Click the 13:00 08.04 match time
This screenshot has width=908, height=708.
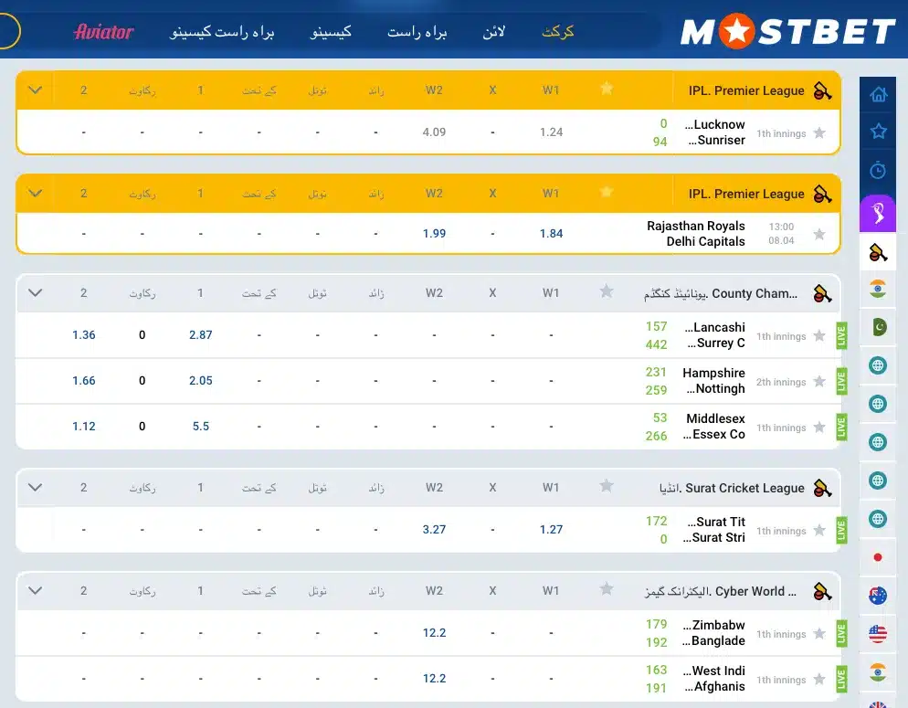[x=781, y=233]
